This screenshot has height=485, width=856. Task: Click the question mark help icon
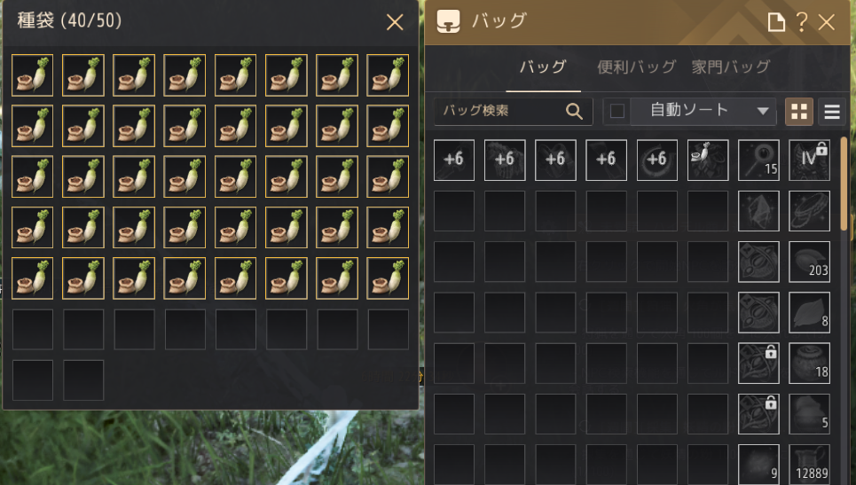801,22
